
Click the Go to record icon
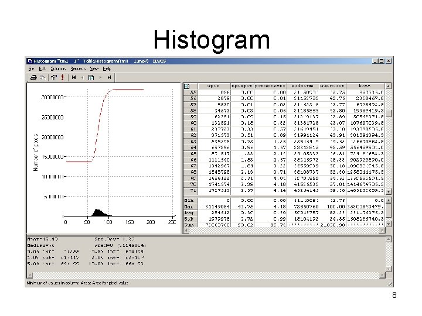pyautogui.click(x=91, y=78)
